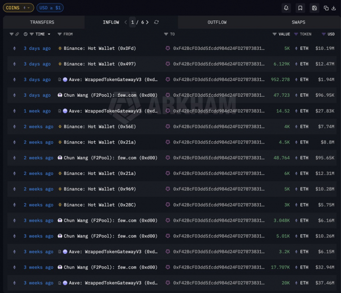Click the link icon in header row

(x=17, y=34)
